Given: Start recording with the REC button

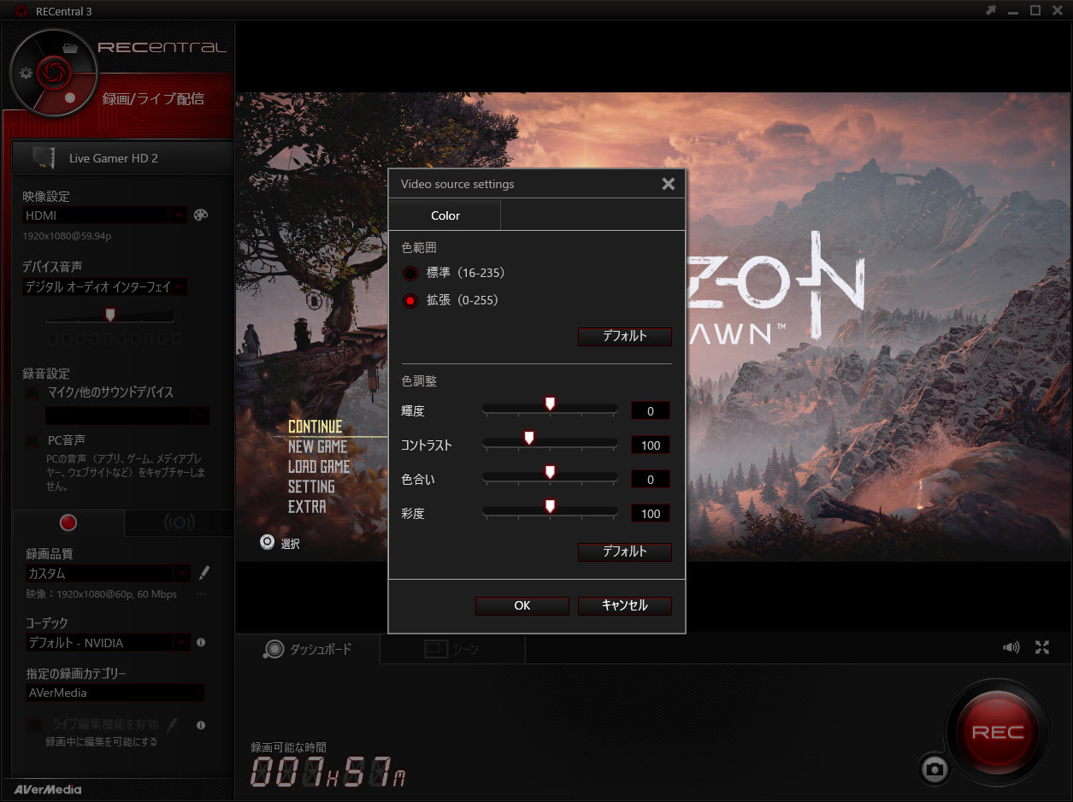Looking at the screenshot, I should pyautogui.click(x=998, y=733).
